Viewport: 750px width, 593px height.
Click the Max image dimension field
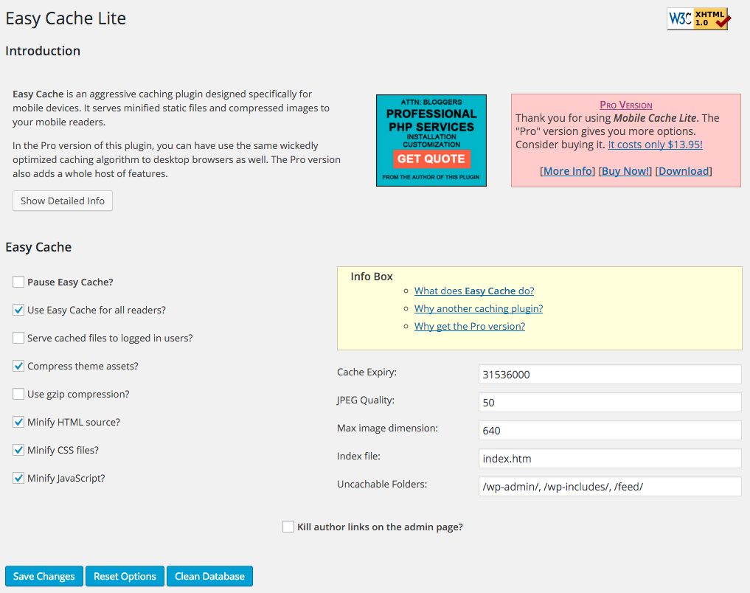click(x=610, y=431)
